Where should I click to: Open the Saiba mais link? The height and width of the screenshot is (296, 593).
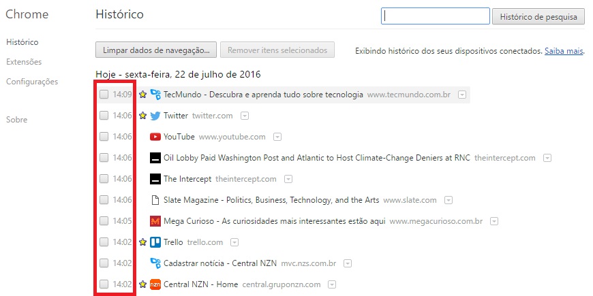pyautogui.click(x=564, y=51)
